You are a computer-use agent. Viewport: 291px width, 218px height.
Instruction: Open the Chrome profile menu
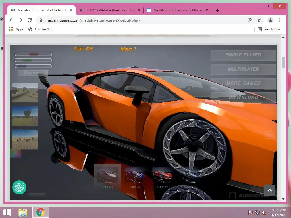click(271, 20)
